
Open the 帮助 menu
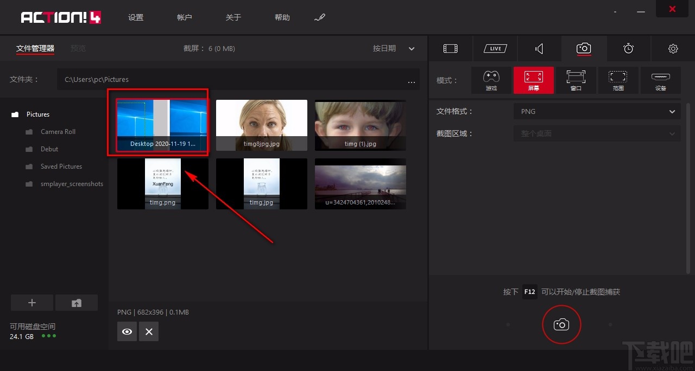pos(282,17)
